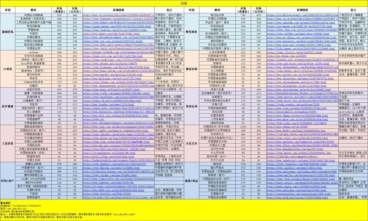Open the news.zol.com.cn link
The image size is (368, 221).
tap(113, 56)
